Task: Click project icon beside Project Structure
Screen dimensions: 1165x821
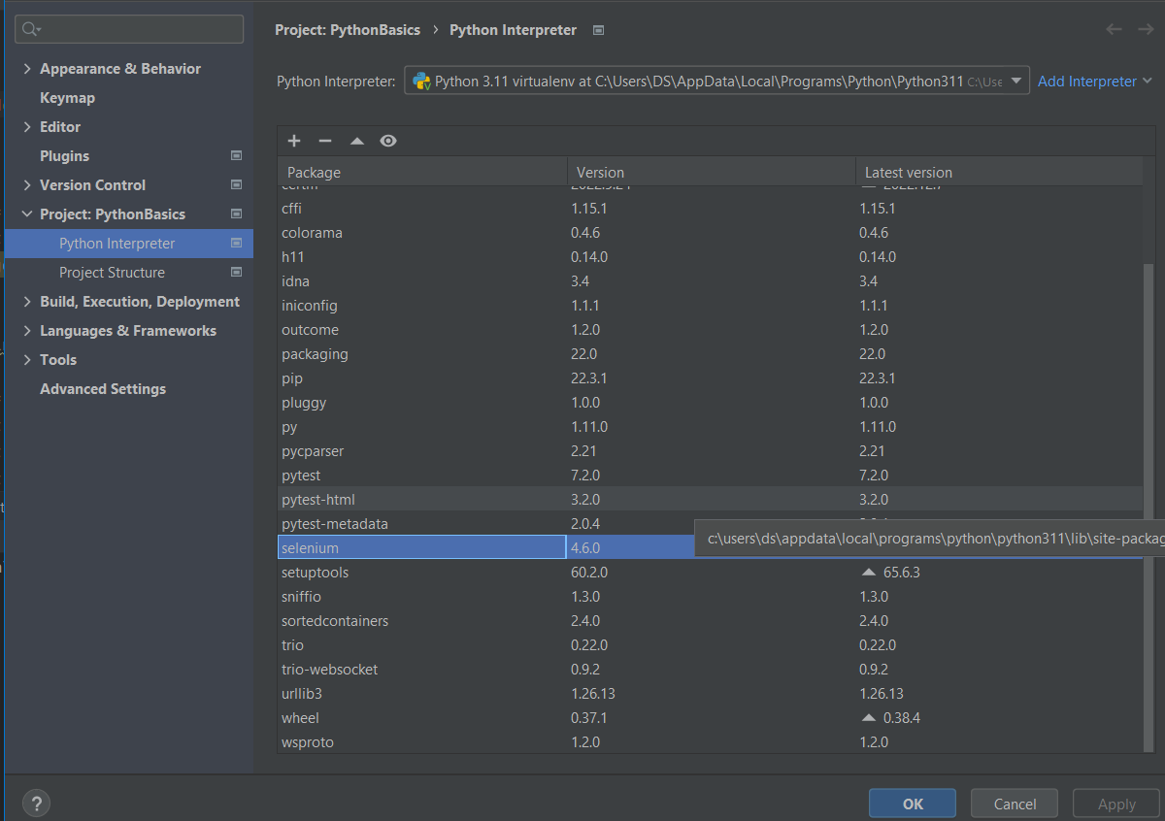Action: click(236, 272)
